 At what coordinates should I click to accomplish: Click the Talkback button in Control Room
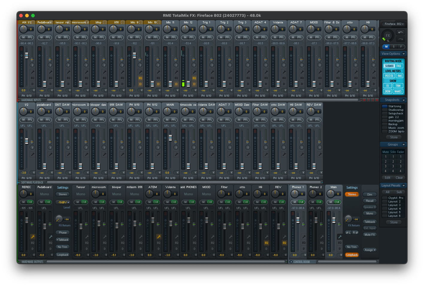coord(370,222)
